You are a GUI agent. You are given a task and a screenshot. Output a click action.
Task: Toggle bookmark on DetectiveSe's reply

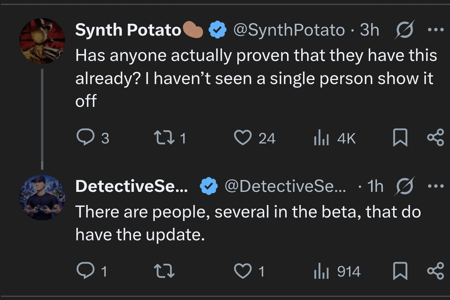pos(401,271)
